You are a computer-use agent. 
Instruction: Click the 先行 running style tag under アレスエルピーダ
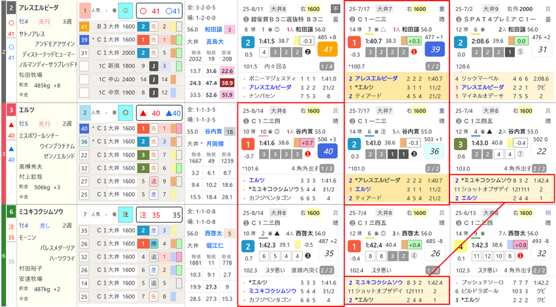[44, 22]
